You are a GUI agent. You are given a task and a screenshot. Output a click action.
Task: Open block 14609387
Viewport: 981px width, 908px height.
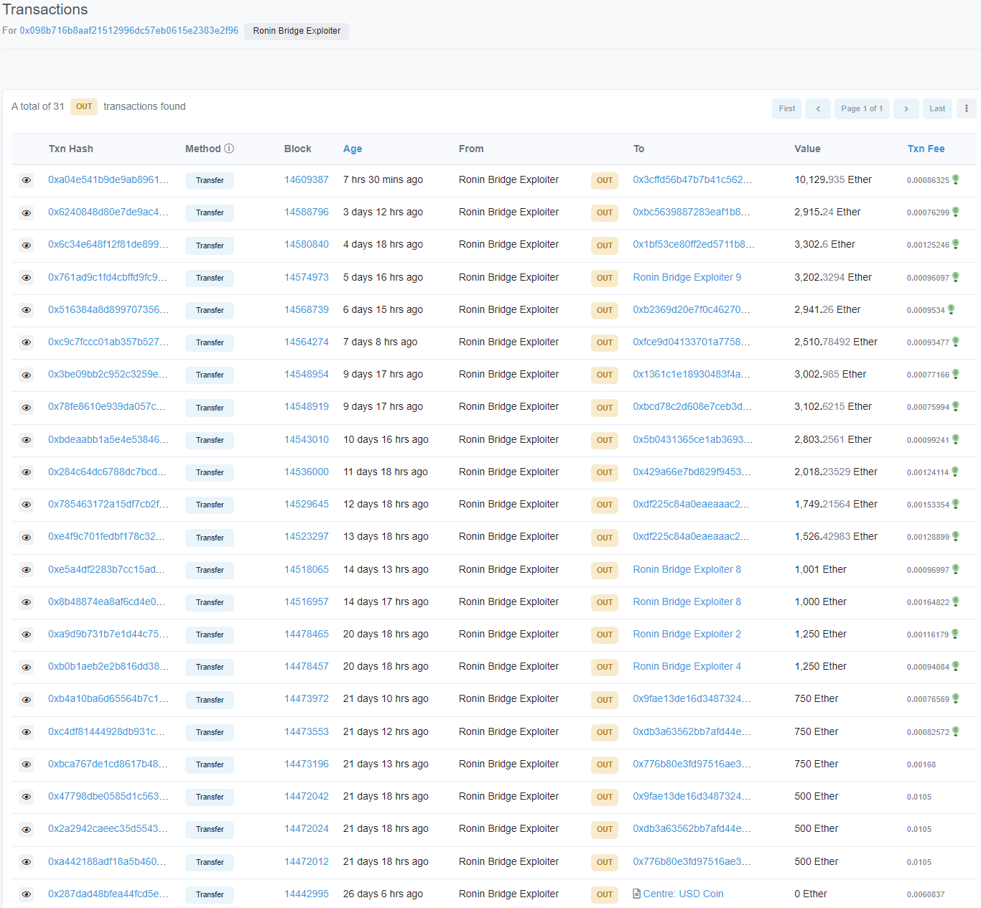pyautogui.click(x=307, y=179)
